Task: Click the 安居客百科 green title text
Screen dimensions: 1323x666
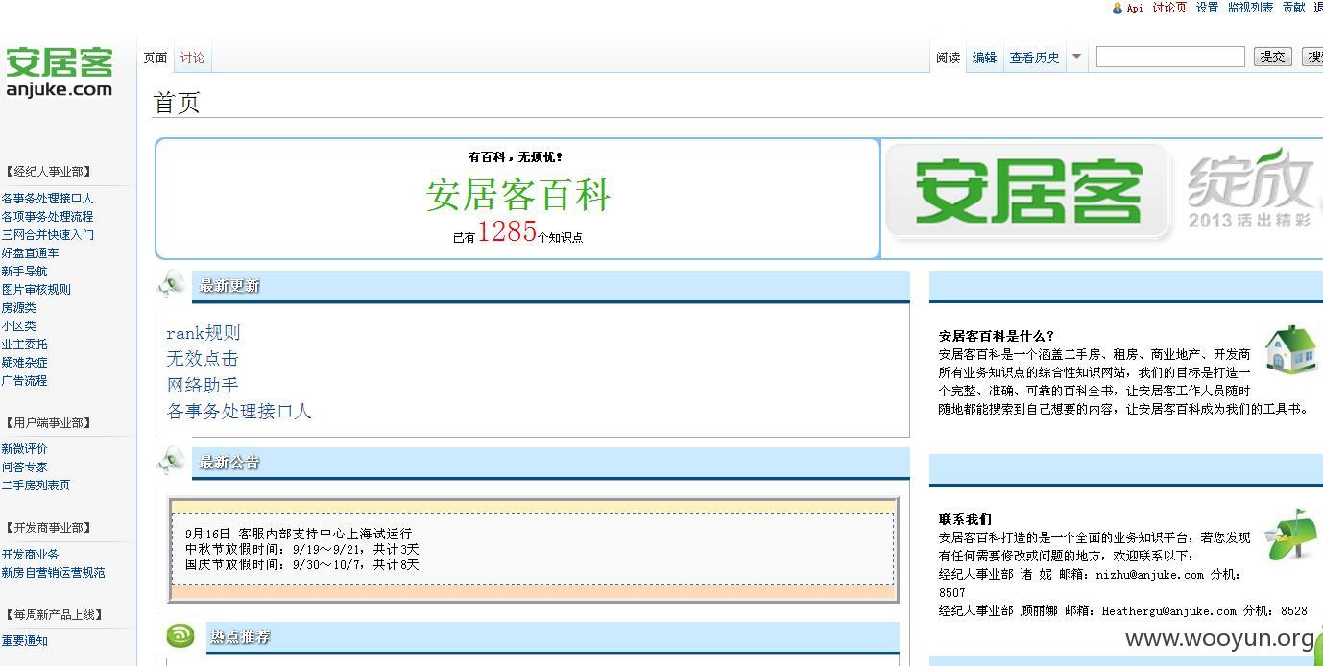Action: click(518, 196)
